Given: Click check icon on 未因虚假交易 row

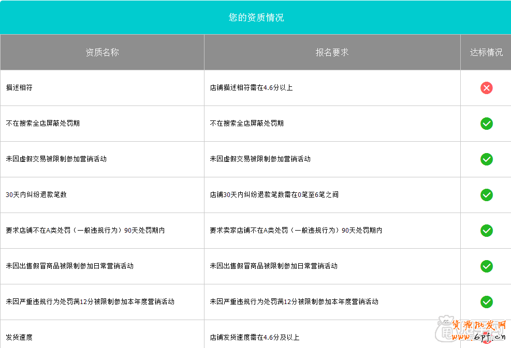Looking at the screenshot, I should pyautogui.click(x=486, y=159).
